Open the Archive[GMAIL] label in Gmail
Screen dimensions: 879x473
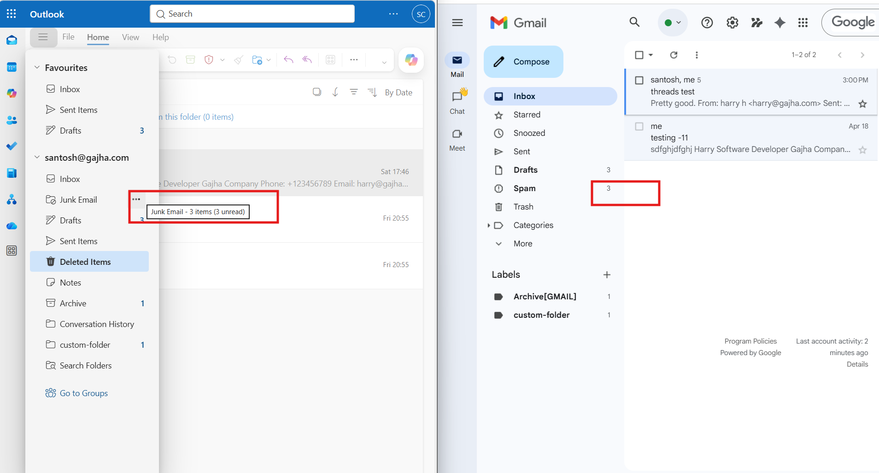[551, 297]
